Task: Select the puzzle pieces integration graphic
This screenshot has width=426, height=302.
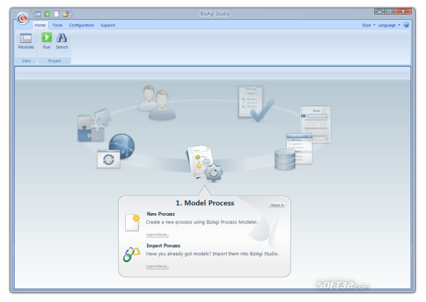Action: click(x=94, y=125)
